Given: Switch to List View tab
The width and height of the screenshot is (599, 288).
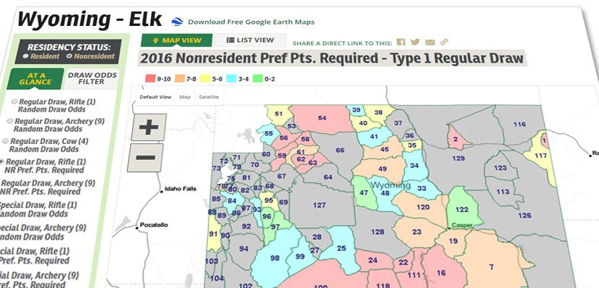Looking at the screenshot, I should click(250, 40).
